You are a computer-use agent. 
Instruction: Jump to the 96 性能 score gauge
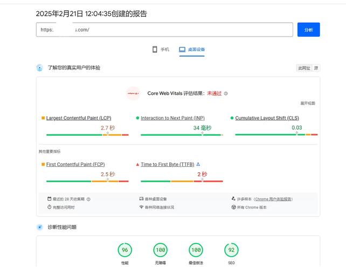click(x=125, y=250)
